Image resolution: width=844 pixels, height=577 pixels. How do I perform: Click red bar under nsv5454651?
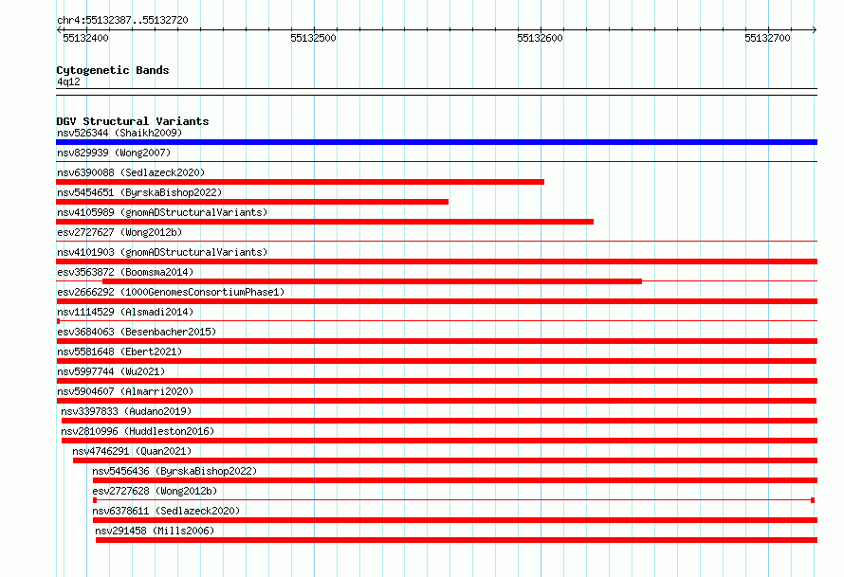coord(252,202)
